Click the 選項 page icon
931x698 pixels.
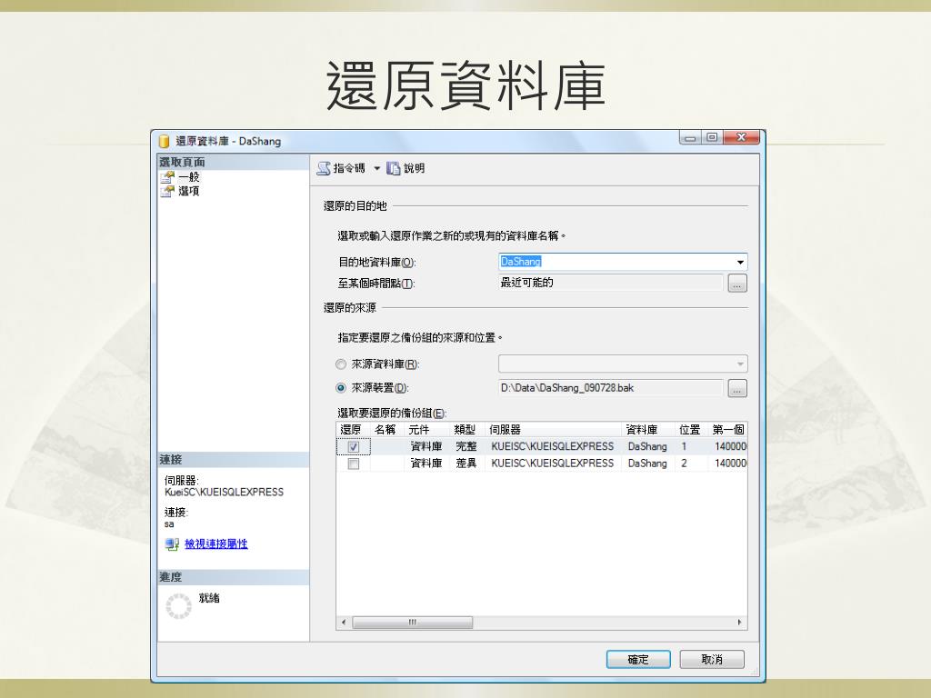pyautogui.click(x=168, y=191)
